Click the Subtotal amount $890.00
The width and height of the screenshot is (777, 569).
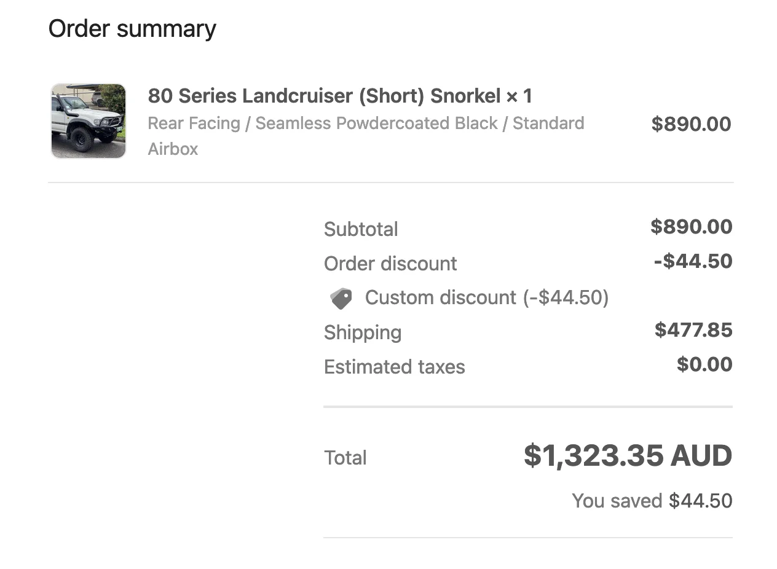click(x=692, y=227)
